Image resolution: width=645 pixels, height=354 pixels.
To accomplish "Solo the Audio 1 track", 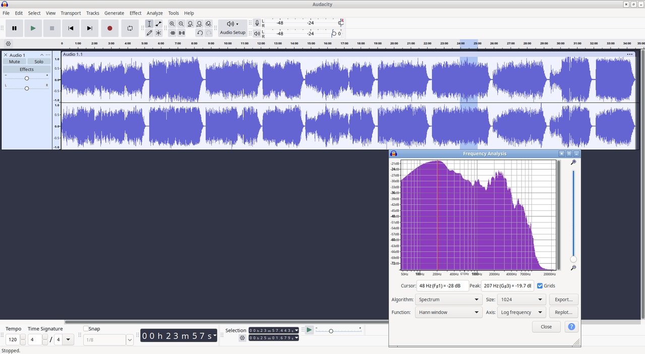I will point(39,62).
